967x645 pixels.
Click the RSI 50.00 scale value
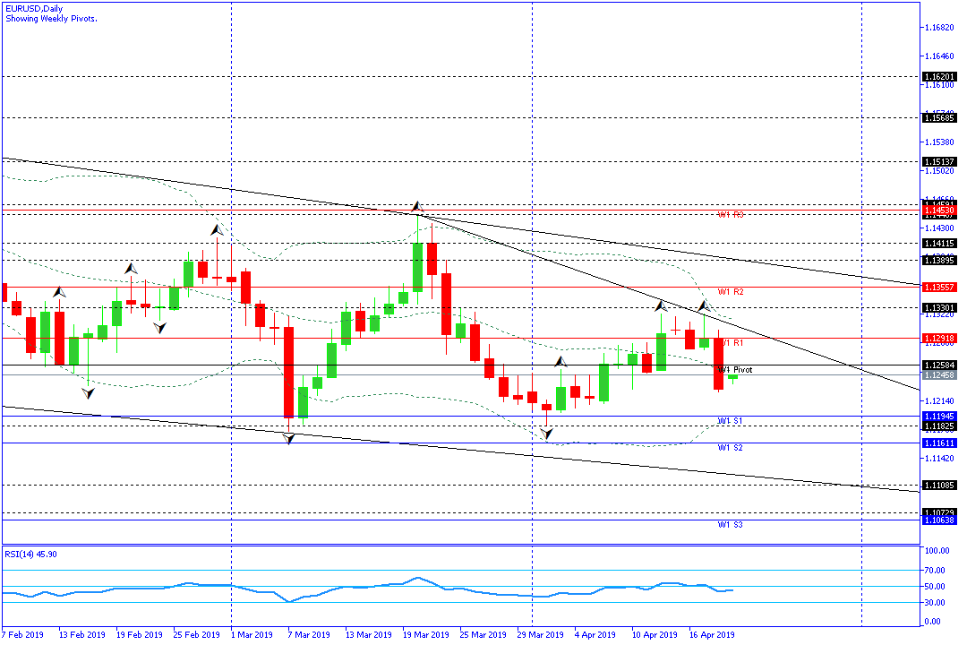pos(936,587)
